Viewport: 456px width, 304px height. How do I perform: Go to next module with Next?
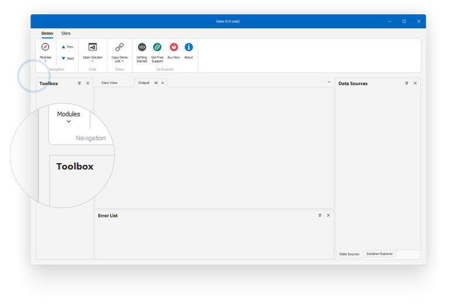point(67,58)
